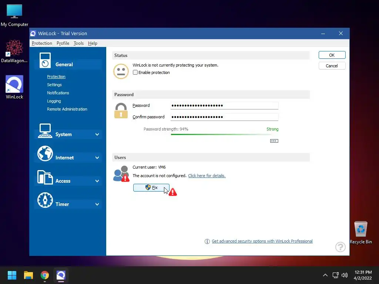Launch Chrome from the taskbar
Image resolution: width=379 pixels, height=284 pixels.
click(x=45, y=275)
